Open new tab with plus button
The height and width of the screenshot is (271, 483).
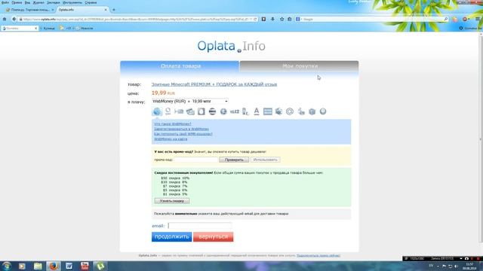coord(114,10)
